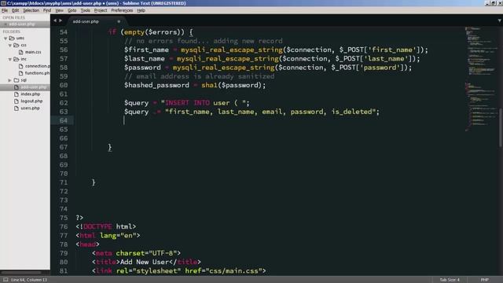Open the tab list dropdown arrow
This screenshot has width=503, height=283.
pos(500,20)
